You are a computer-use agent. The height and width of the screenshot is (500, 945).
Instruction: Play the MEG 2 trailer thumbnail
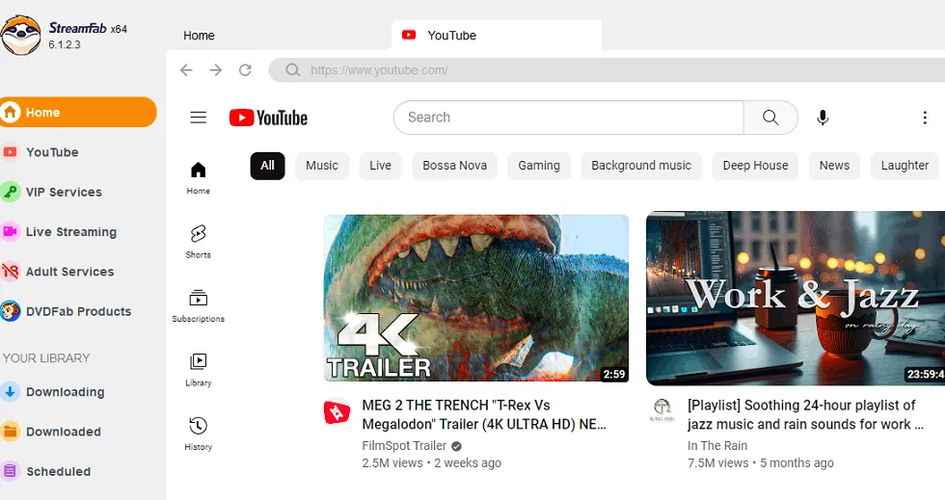(475, 299)
